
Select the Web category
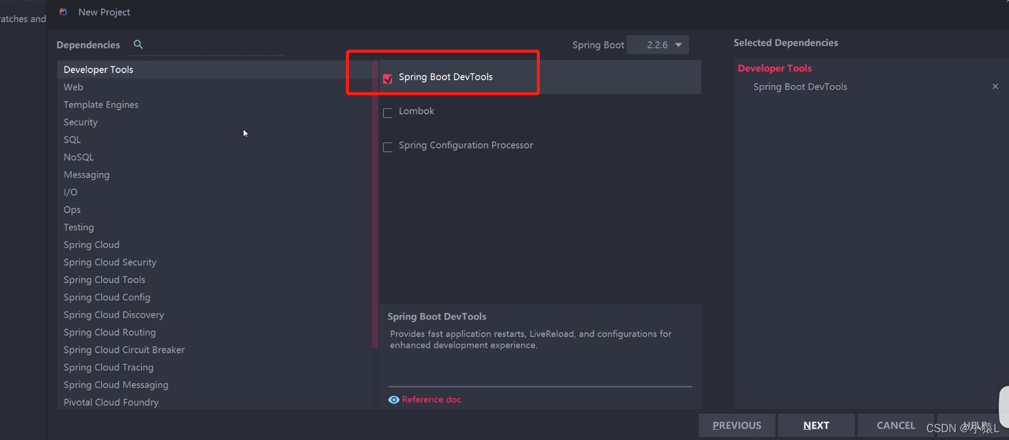pyautogui.click(x=215, y=87)
